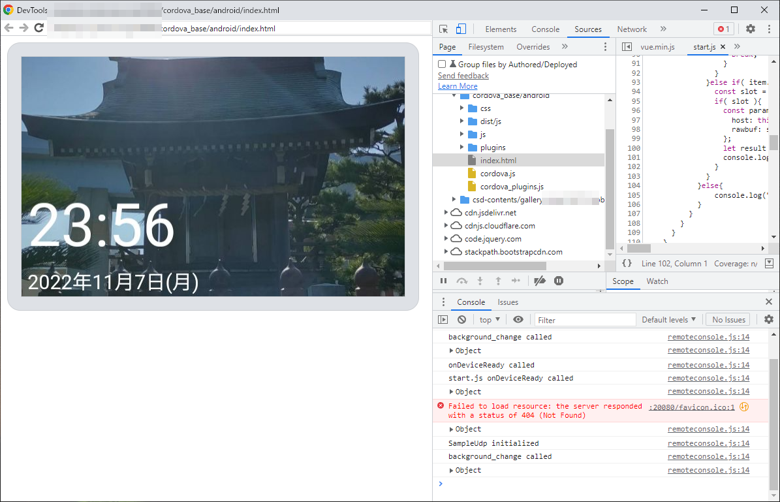Viewport: 780px width, 502px height.
Task: Expand the css folder
Action: (461, 108)
